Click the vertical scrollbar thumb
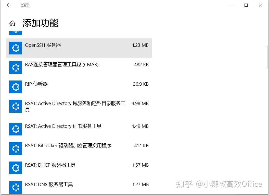 click(x=267, y=57)
